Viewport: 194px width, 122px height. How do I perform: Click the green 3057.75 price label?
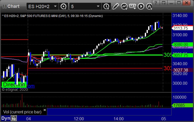click(x=182, y=55)
